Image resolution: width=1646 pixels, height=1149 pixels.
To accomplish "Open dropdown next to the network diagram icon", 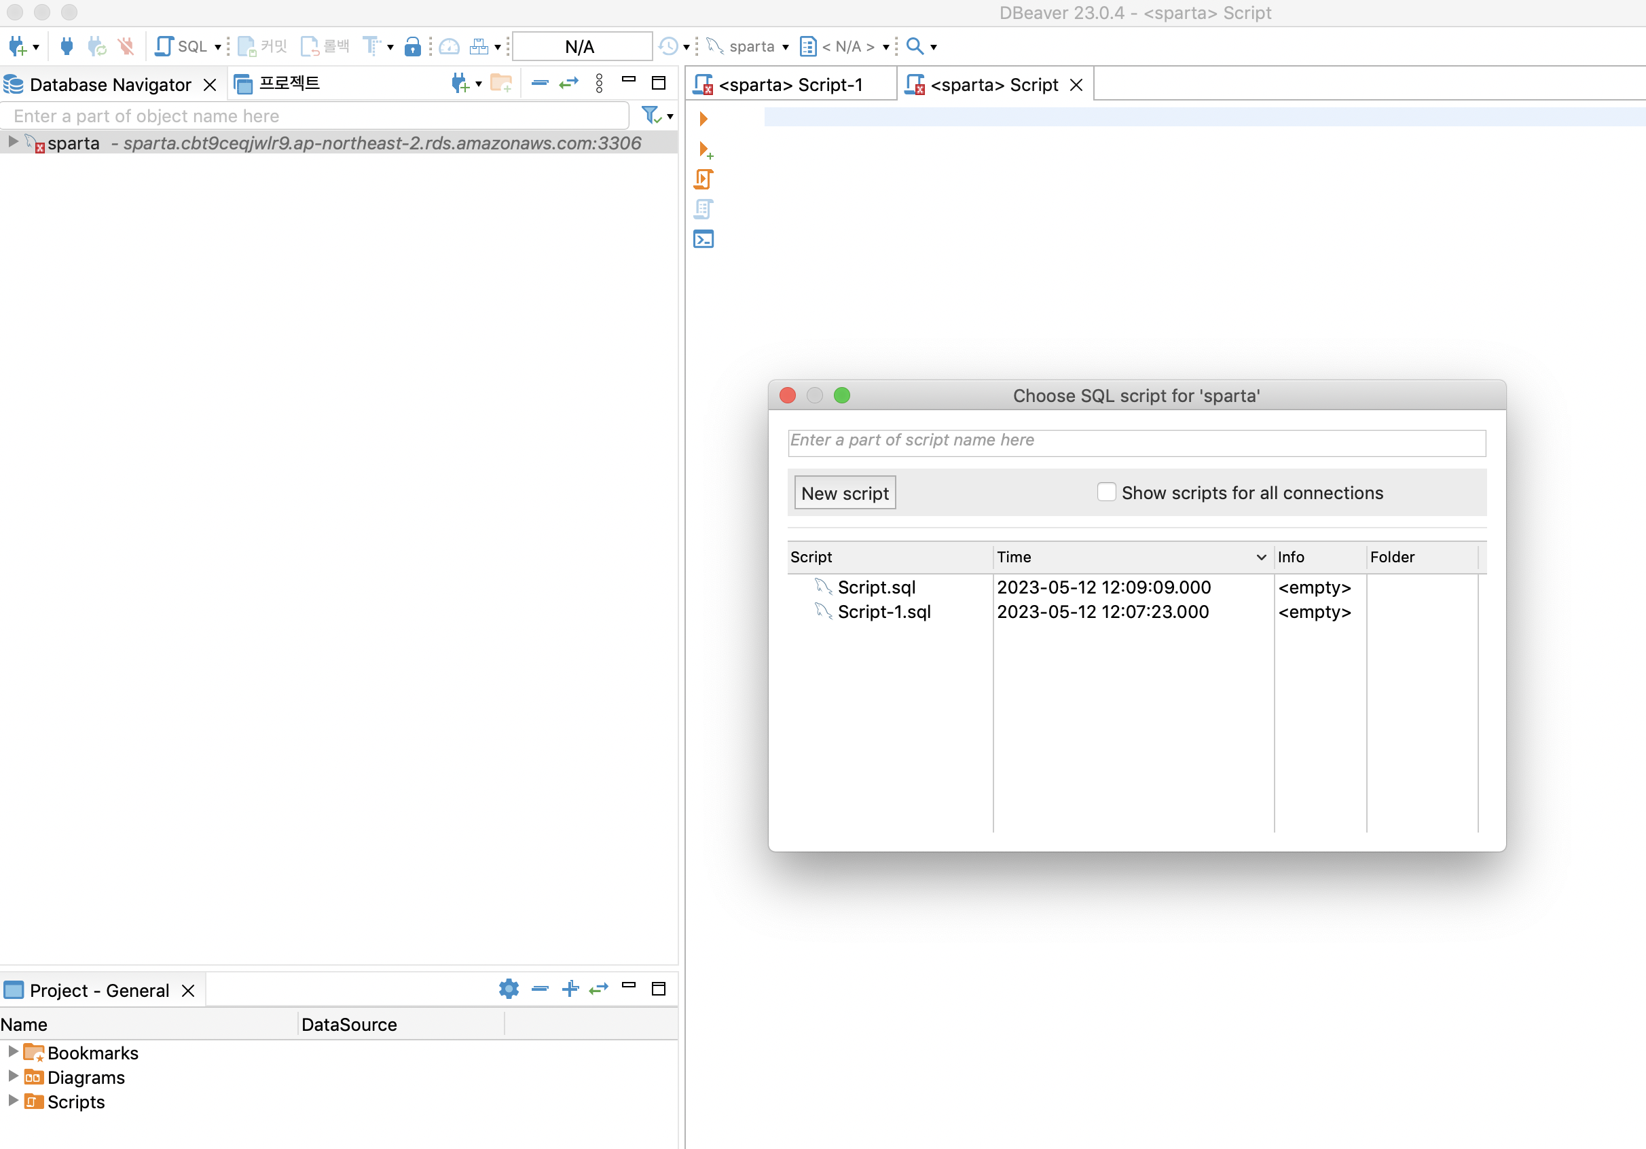I will click(x=498, y=48).
